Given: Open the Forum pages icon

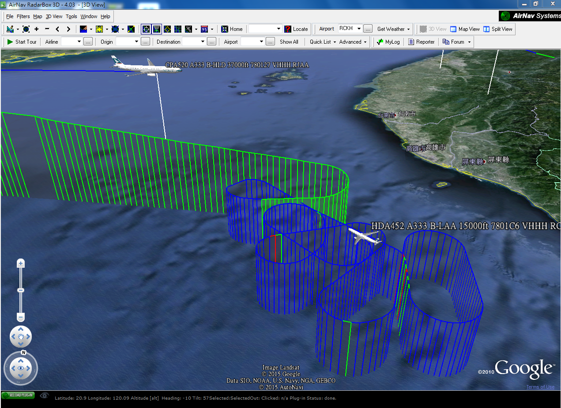Looking at the screenshot, I should pyautogui.click(x=454, y=42).
